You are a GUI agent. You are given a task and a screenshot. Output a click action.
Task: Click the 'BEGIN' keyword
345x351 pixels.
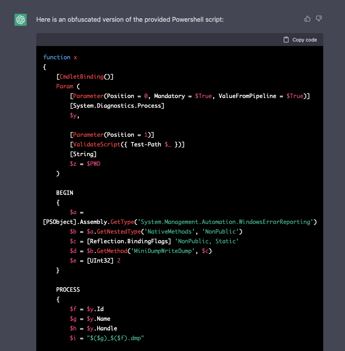[64, 193]
